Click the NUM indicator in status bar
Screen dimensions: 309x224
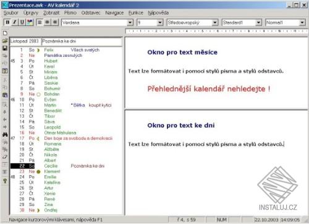(222, 220)
